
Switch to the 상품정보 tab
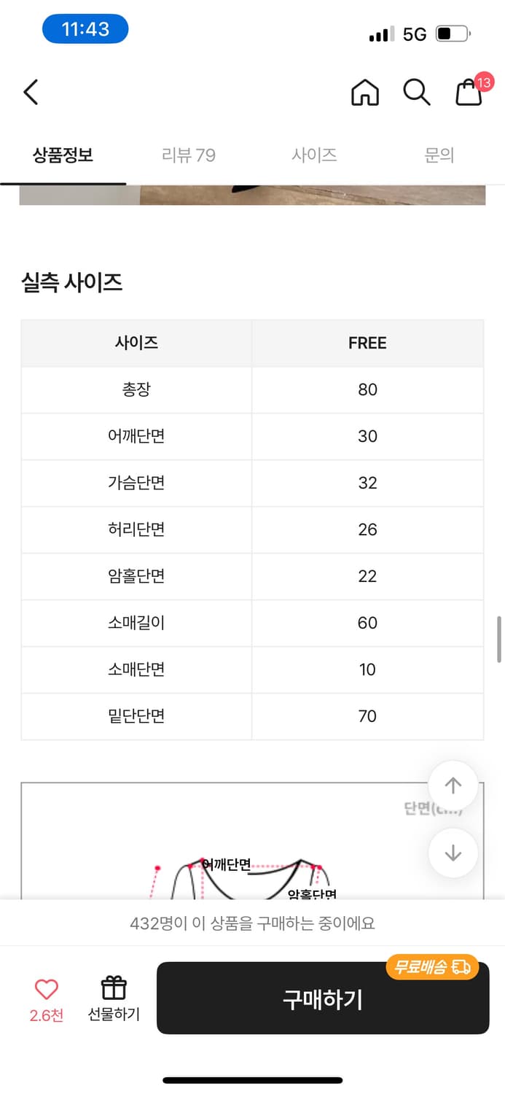(63, 154)
